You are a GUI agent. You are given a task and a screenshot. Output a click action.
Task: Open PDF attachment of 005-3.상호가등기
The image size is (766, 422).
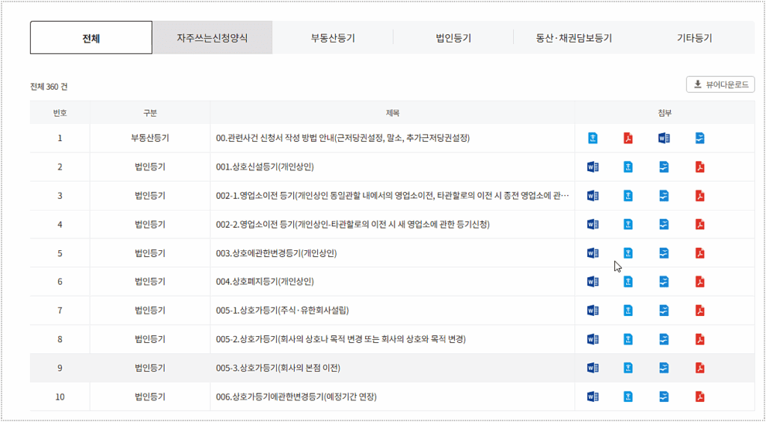click(700, 367)
